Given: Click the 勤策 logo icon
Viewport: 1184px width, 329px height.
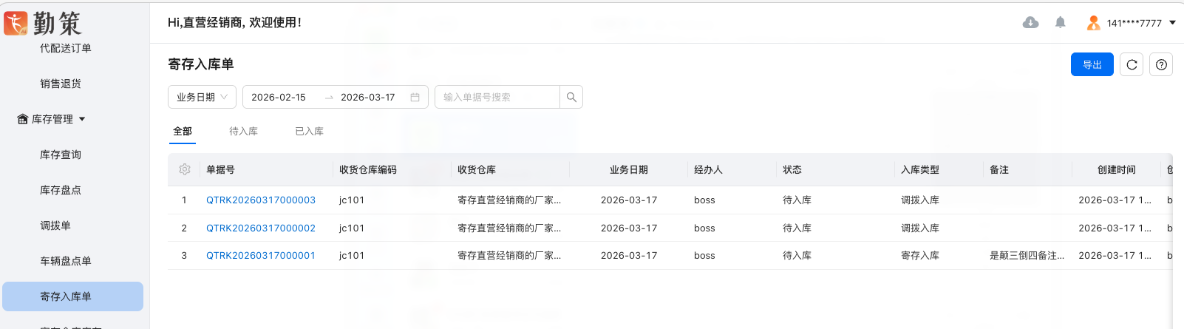Looking at the screenshot, I should pyautogui.click(x=16, y=23).
